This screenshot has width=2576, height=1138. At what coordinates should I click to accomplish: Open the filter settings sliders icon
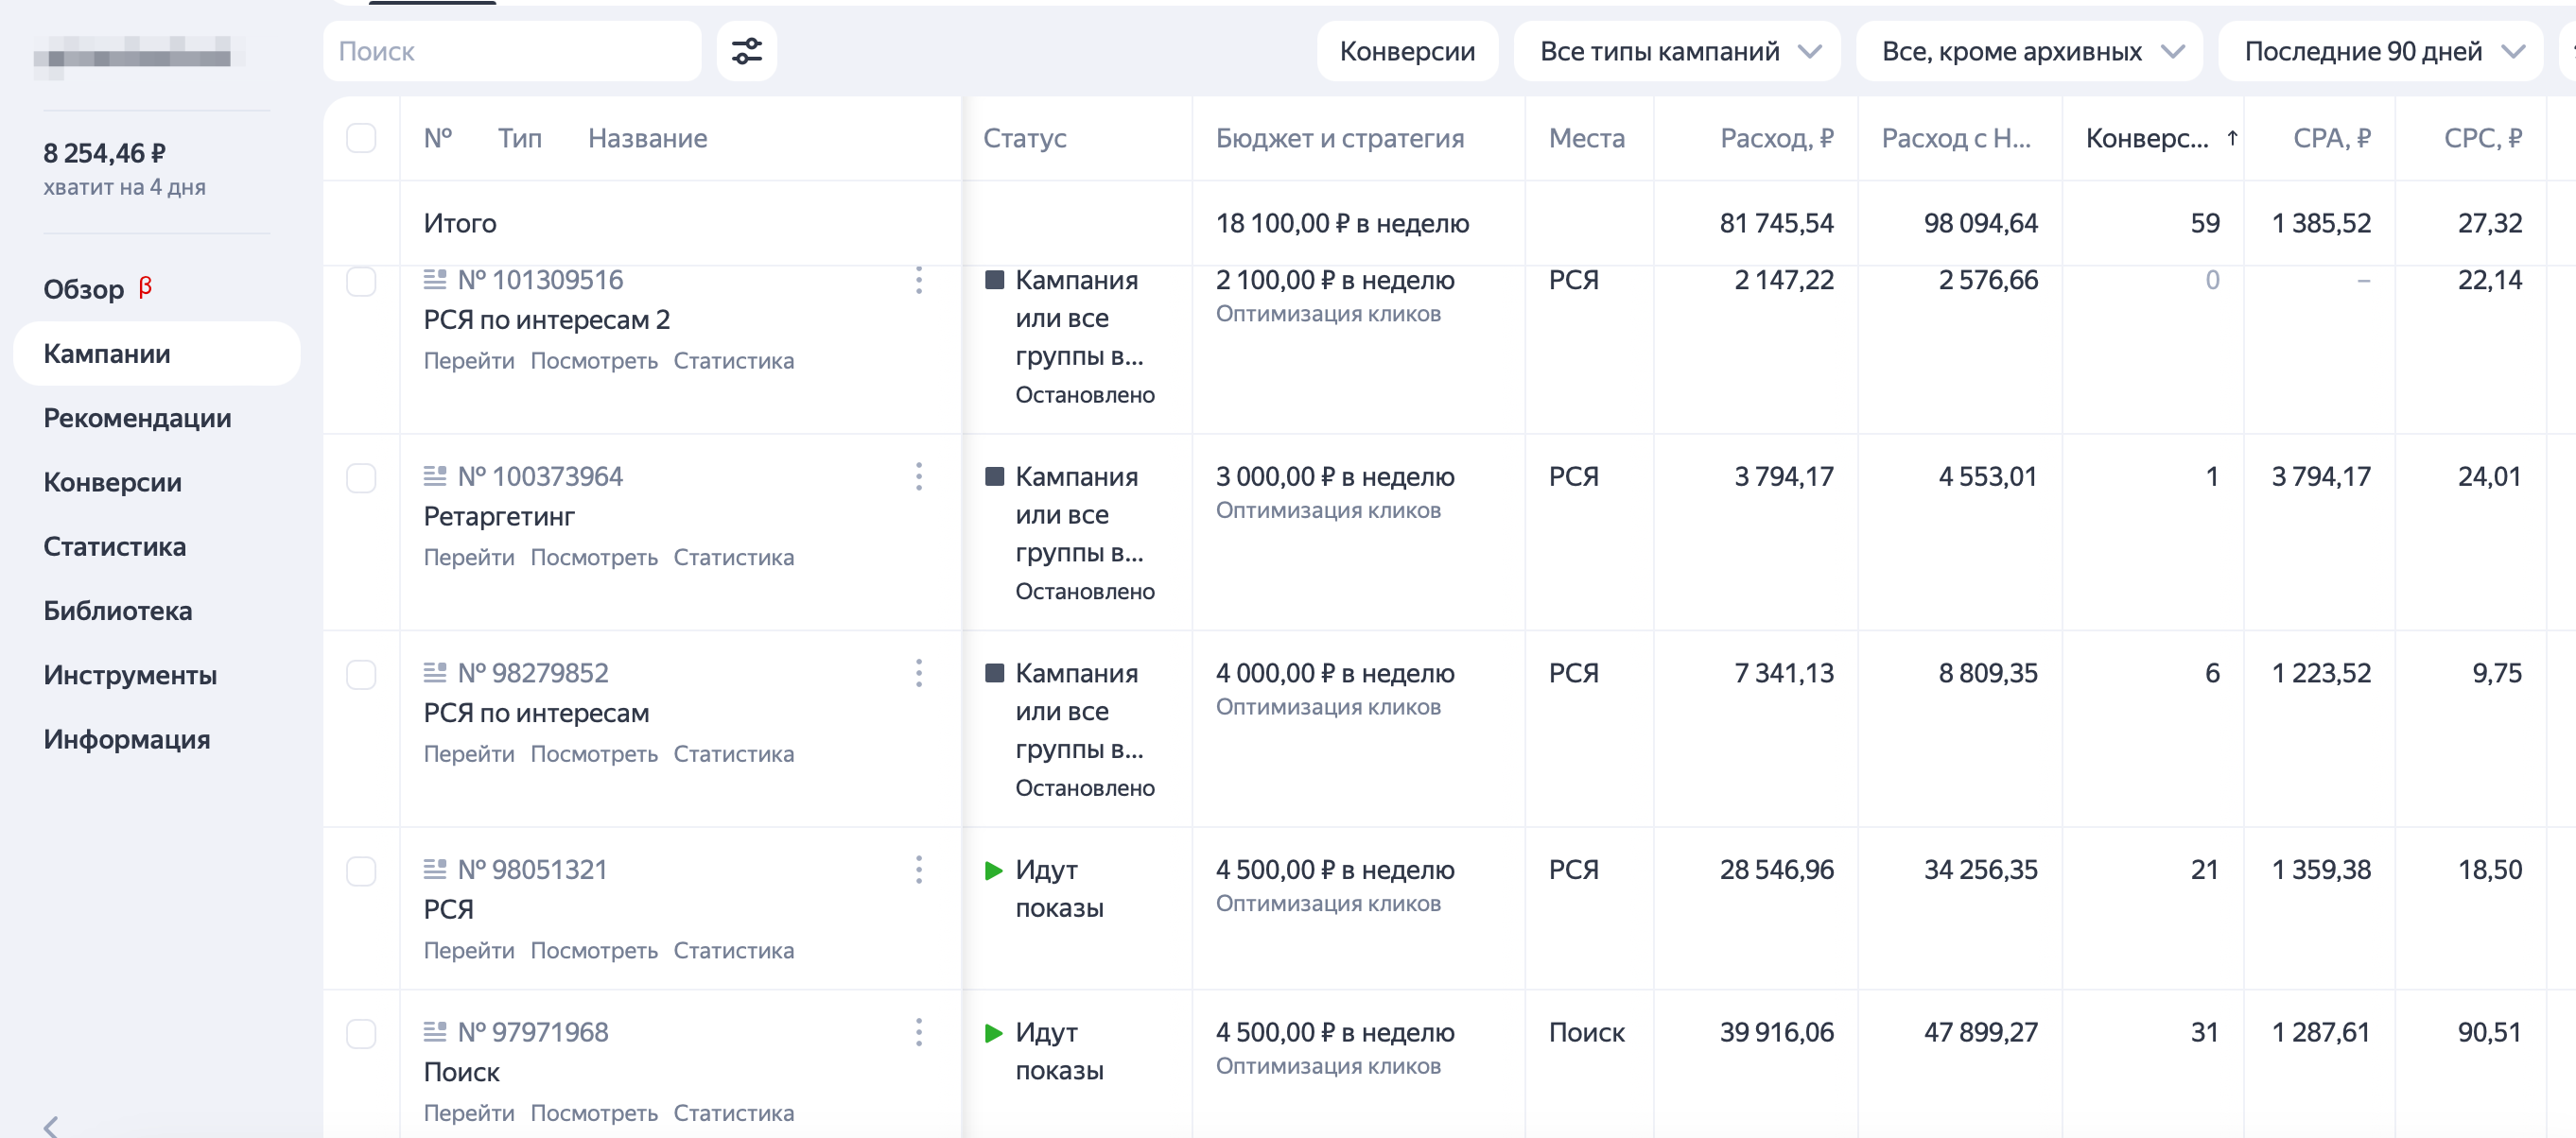point(746,51)
